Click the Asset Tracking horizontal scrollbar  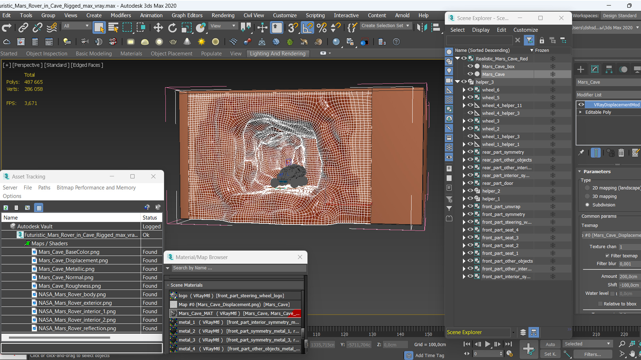tap(59, 338)
